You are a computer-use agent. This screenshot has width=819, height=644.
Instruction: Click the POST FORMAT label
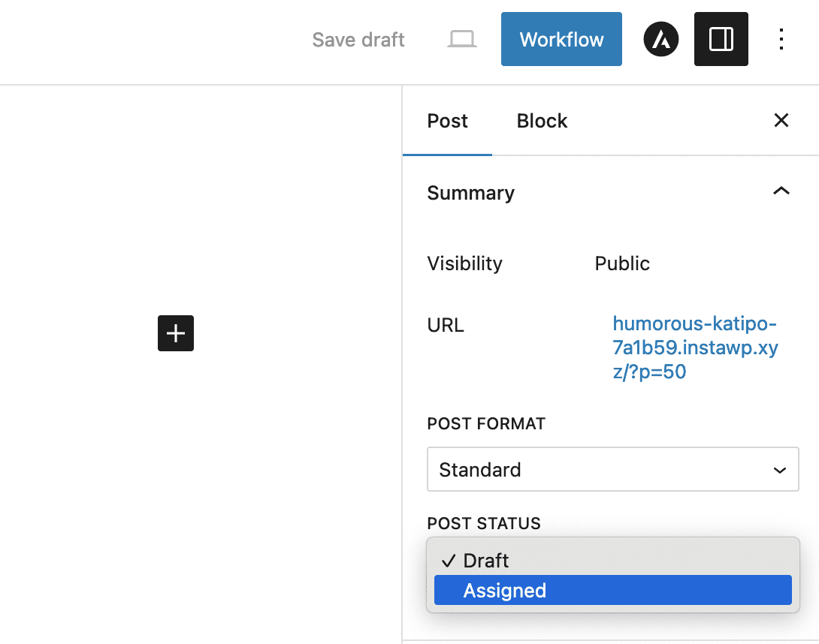click(x=486, y=424)
